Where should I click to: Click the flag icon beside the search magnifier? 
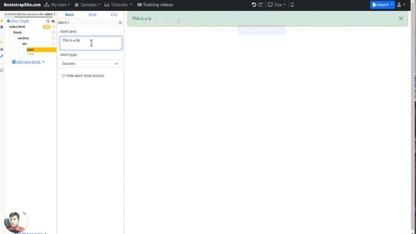[53, 21]
